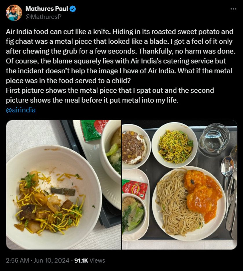Click the display name Mathures Paul
This screenshot has width=243, height=271.
coord(47,9)
